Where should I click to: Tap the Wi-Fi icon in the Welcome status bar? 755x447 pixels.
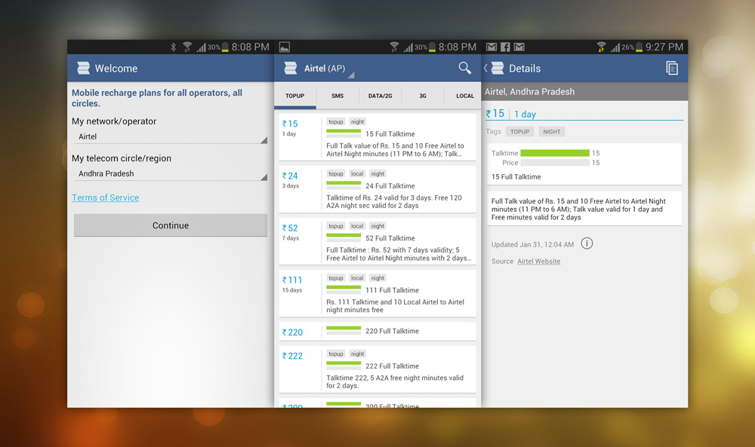tap(187, 47)
